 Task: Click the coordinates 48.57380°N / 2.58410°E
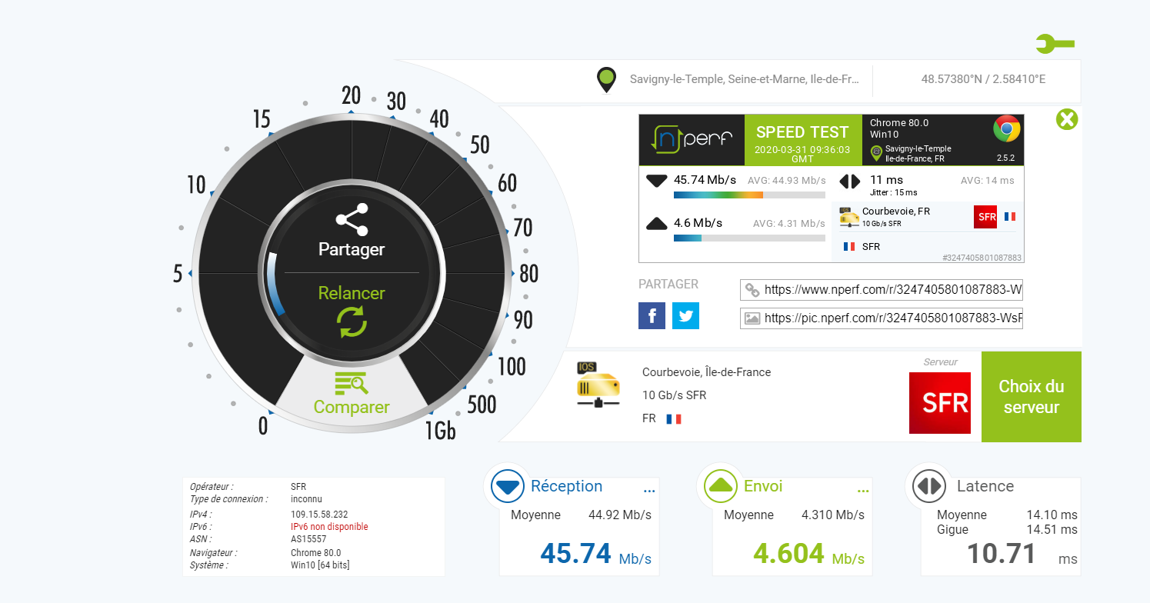click(983, 79)
